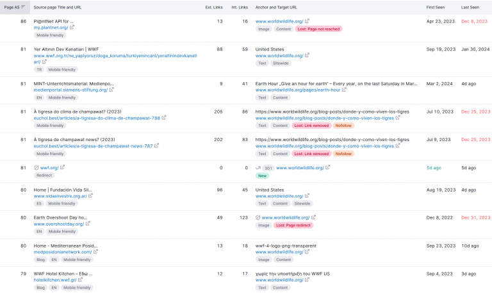Open target external icon in champawat-788 row
The image size is (492, 293).
click(398, 118)
